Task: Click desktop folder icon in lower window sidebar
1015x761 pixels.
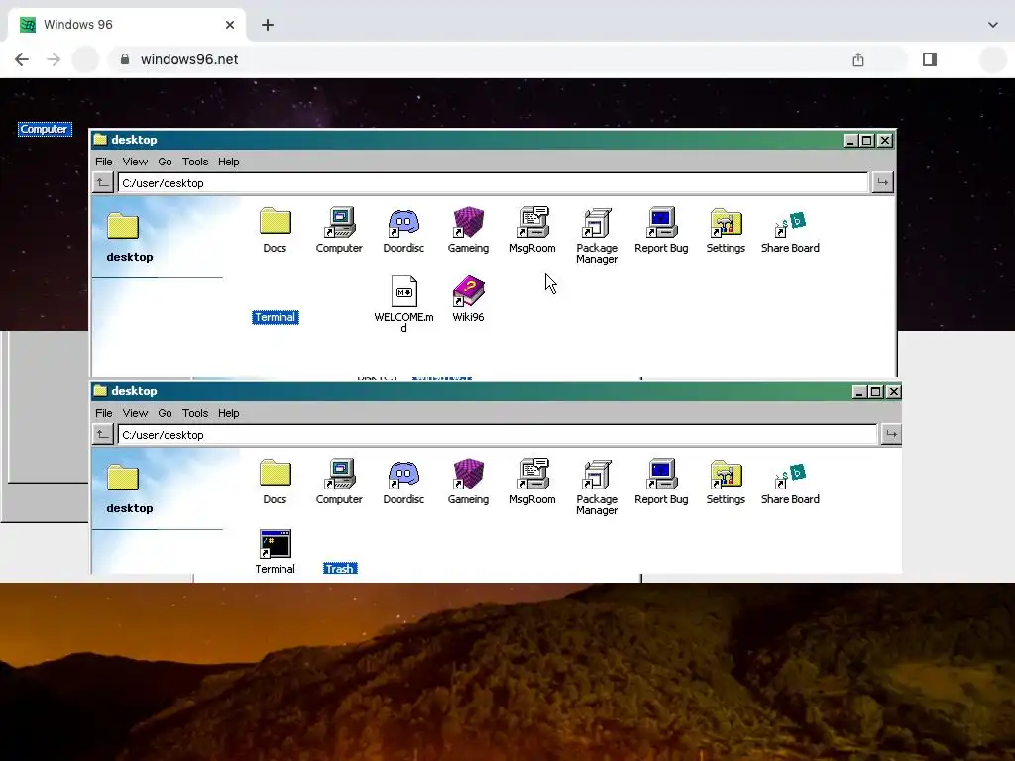Action: pos(123,478)
